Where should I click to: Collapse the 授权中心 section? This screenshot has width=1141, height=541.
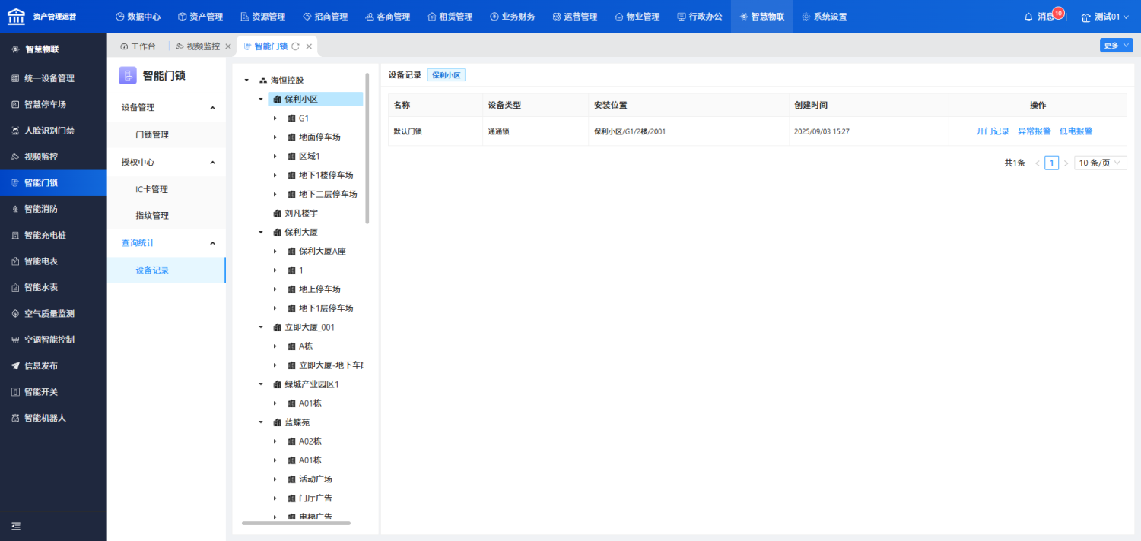point(212,162)
